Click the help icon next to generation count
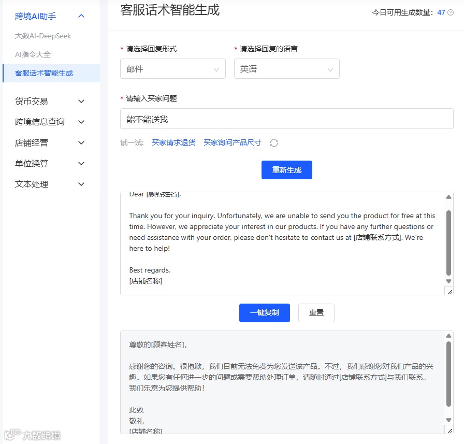464x444 pixels. (451, 12)
